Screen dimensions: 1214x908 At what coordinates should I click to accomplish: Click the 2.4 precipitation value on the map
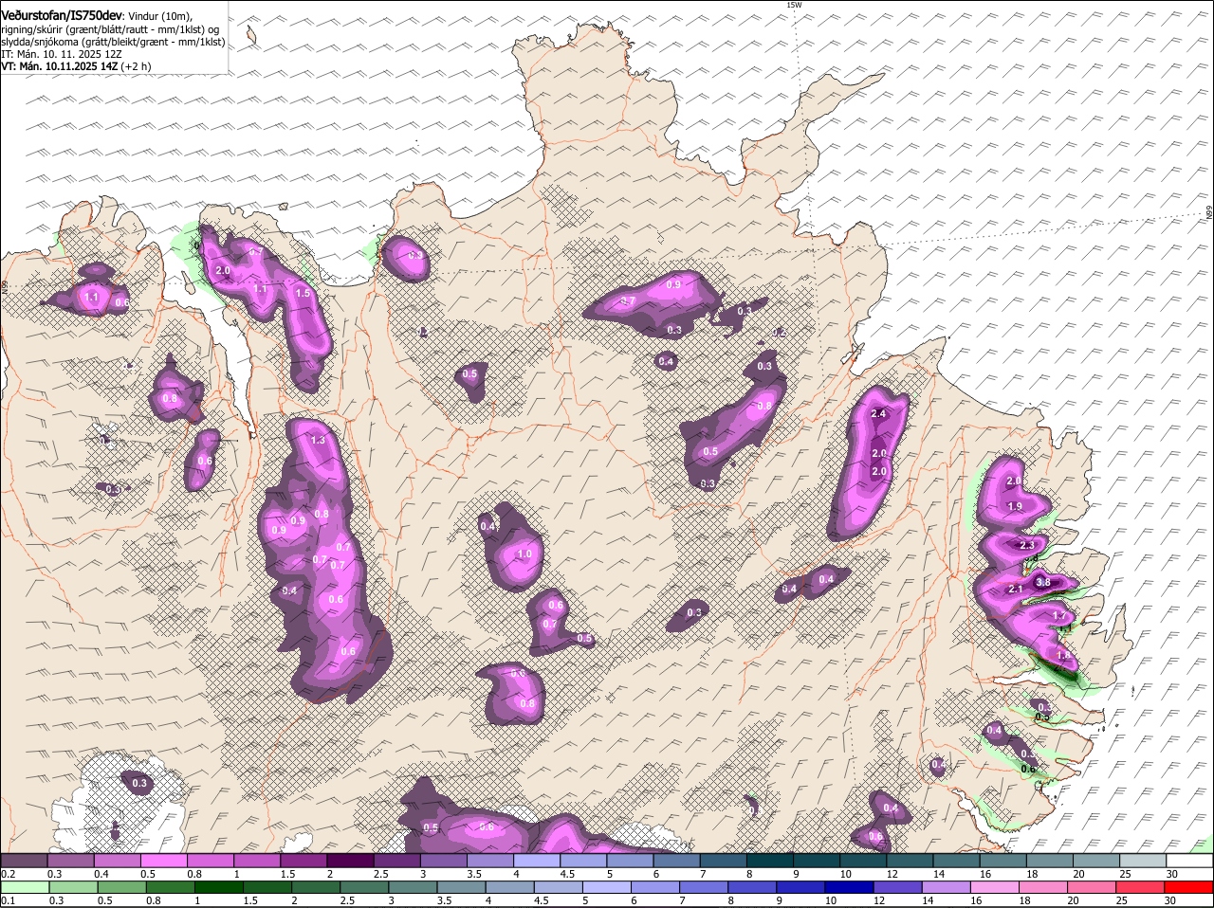877,414
